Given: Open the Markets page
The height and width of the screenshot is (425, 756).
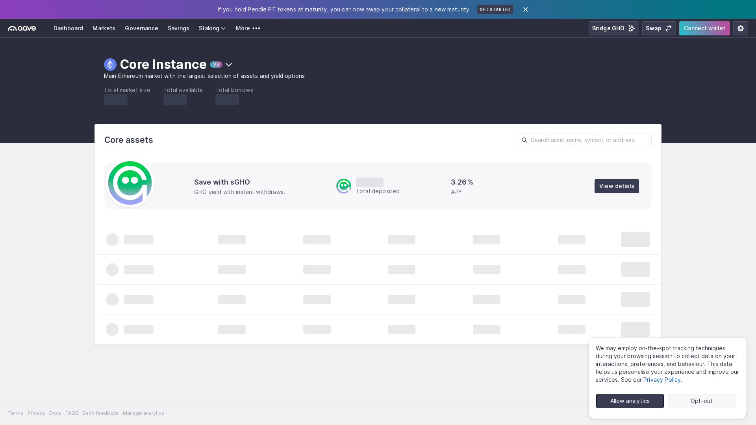Looking at the screenshot, I should pyautogui.click(x=104, y=28).
